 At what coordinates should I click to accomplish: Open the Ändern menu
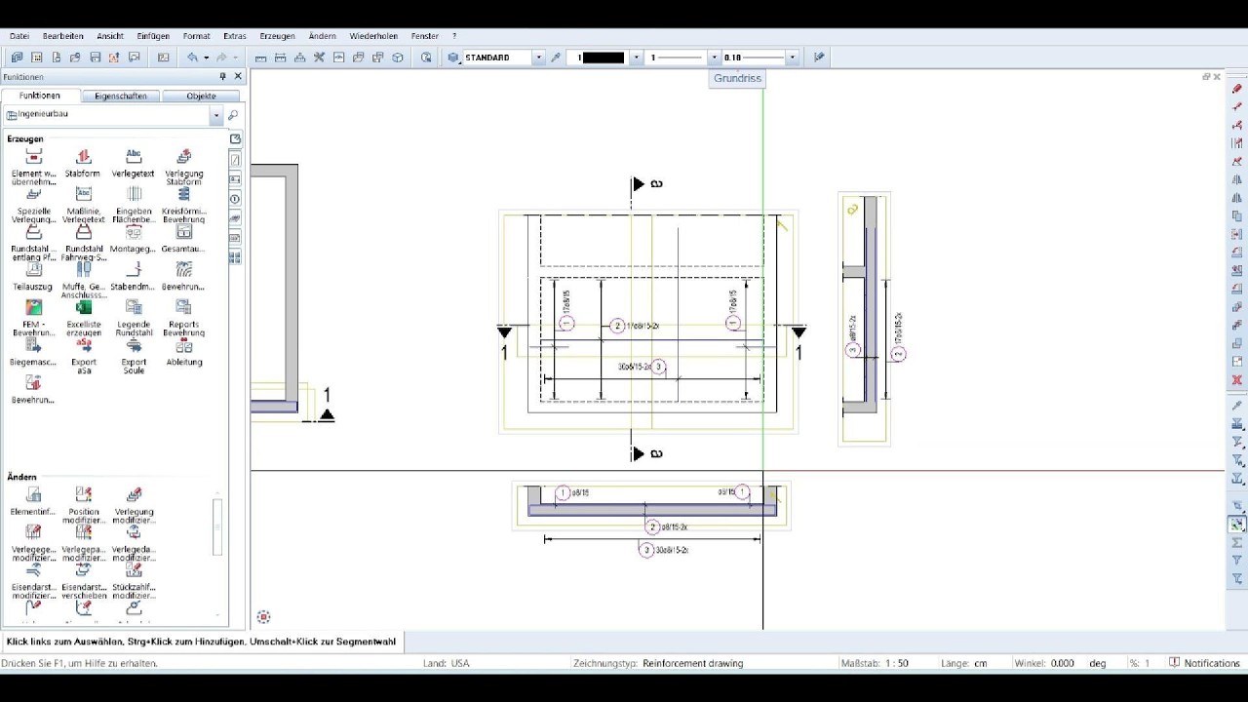pyautogui.click(x=322, y=36)
